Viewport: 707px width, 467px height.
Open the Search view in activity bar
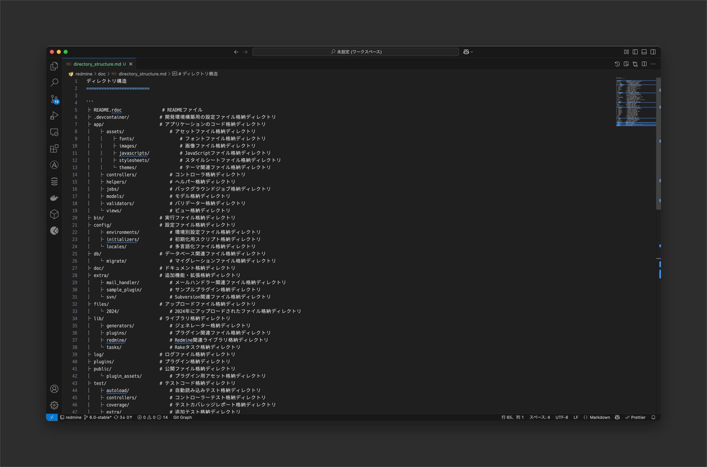[x=54, y=82]
